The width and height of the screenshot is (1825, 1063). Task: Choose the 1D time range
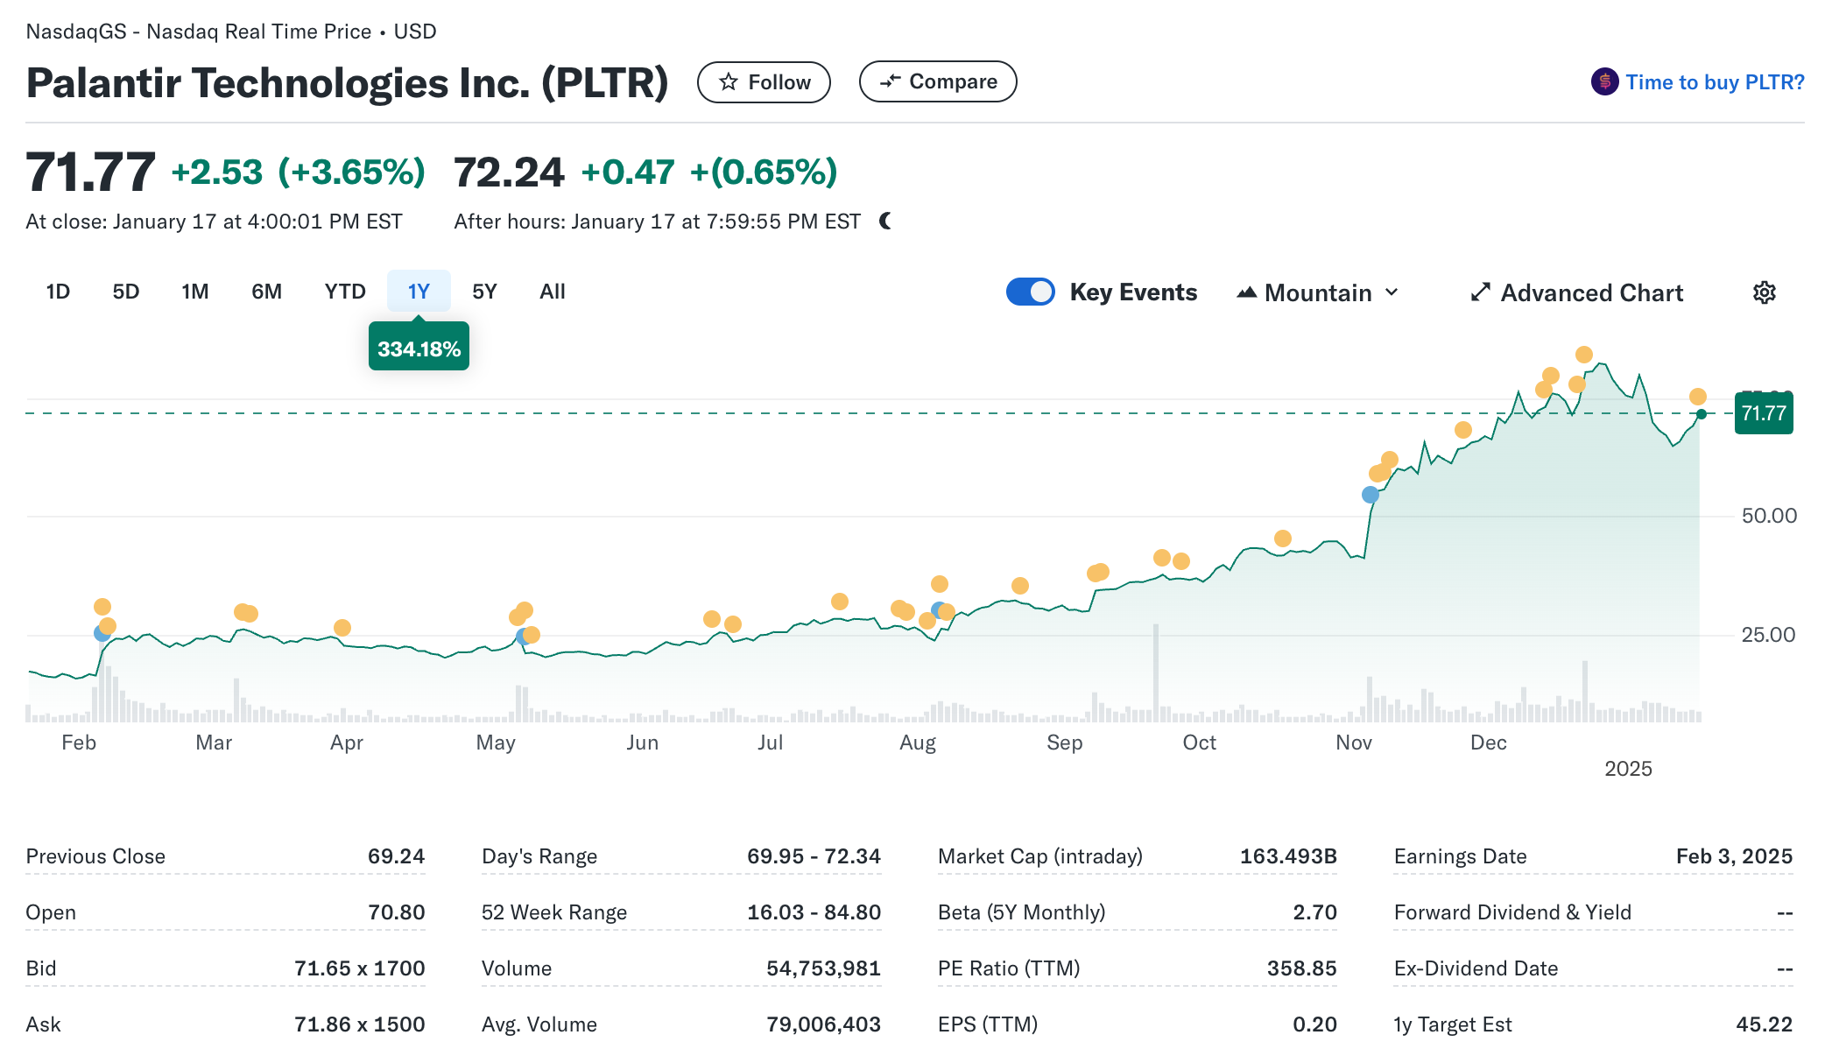click(58, 292)
